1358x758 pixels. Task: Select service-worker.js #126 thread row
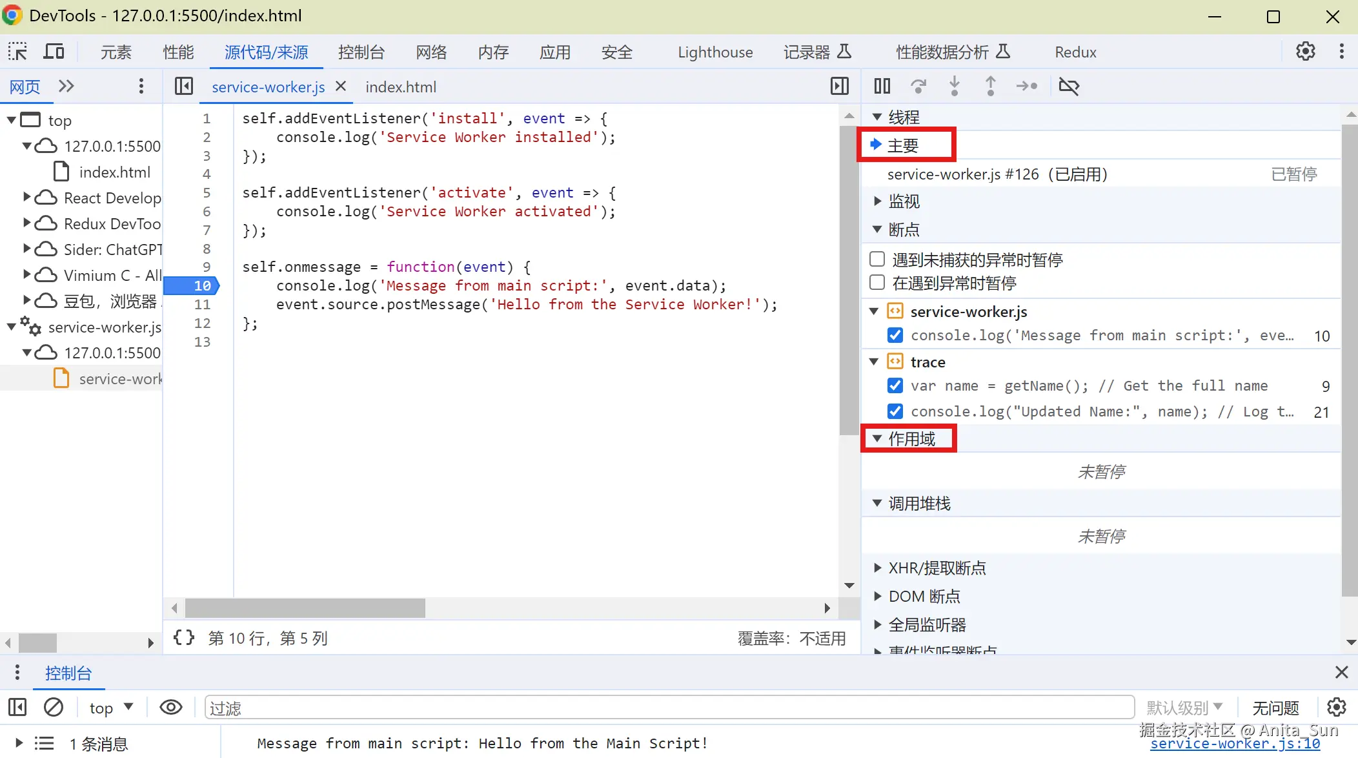click(x=1101, y=174)
